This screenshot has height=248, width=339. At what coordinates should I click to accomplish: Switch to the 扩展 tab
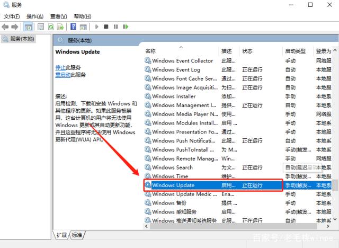click(x=61, y=235)
